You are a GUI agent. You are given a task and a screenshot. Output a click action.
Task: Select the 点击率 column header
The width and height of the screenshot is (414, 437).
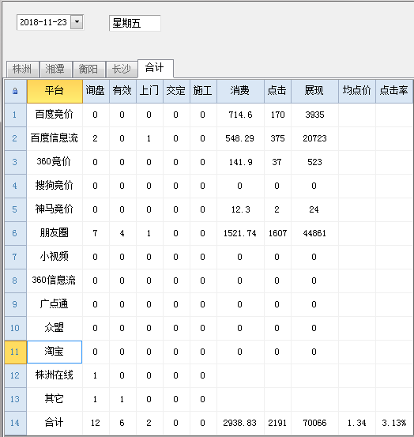394,91
